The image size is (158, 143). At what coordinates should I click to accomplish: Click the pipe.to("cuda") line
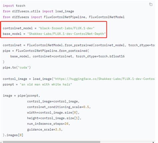click(17, 67)
